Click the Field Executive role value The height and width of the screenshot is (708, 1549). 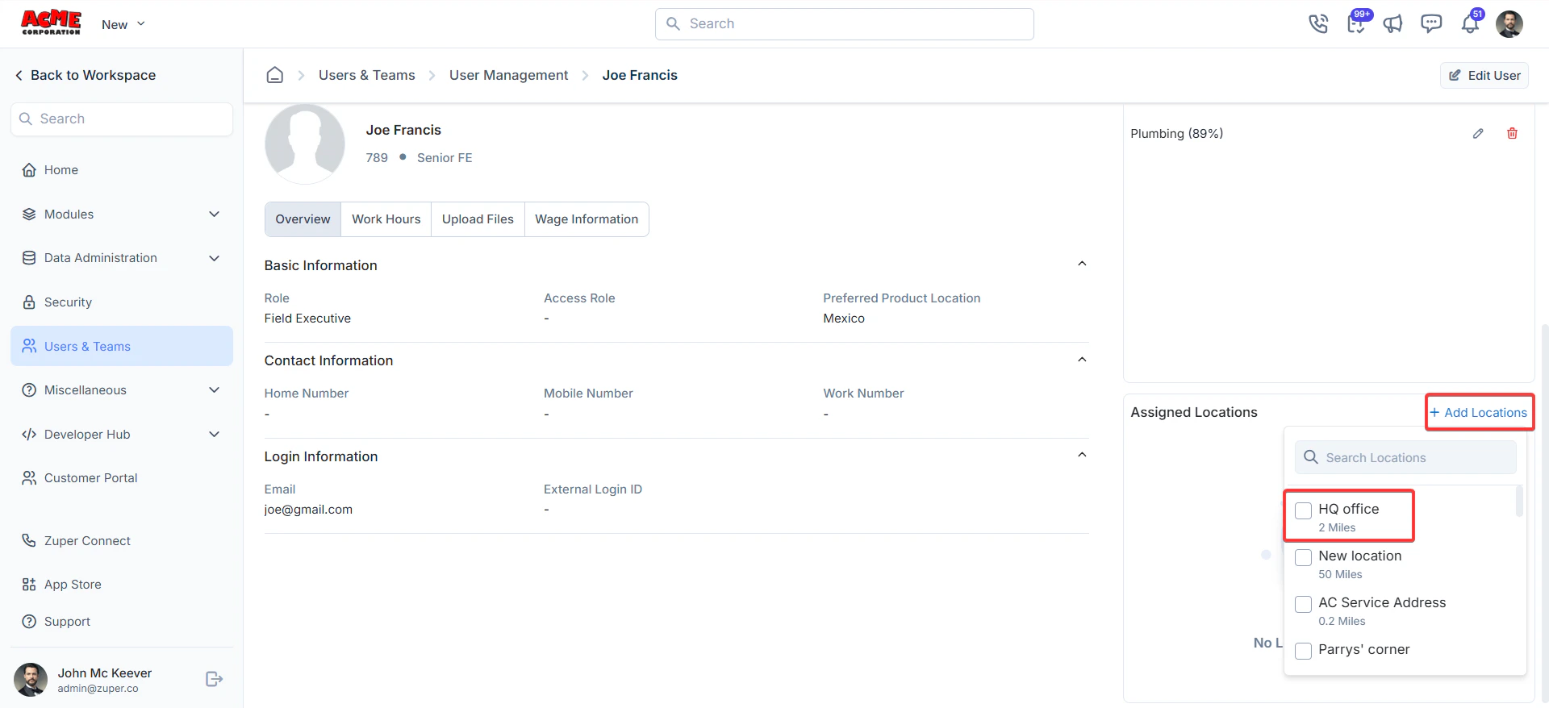(307, 319)
